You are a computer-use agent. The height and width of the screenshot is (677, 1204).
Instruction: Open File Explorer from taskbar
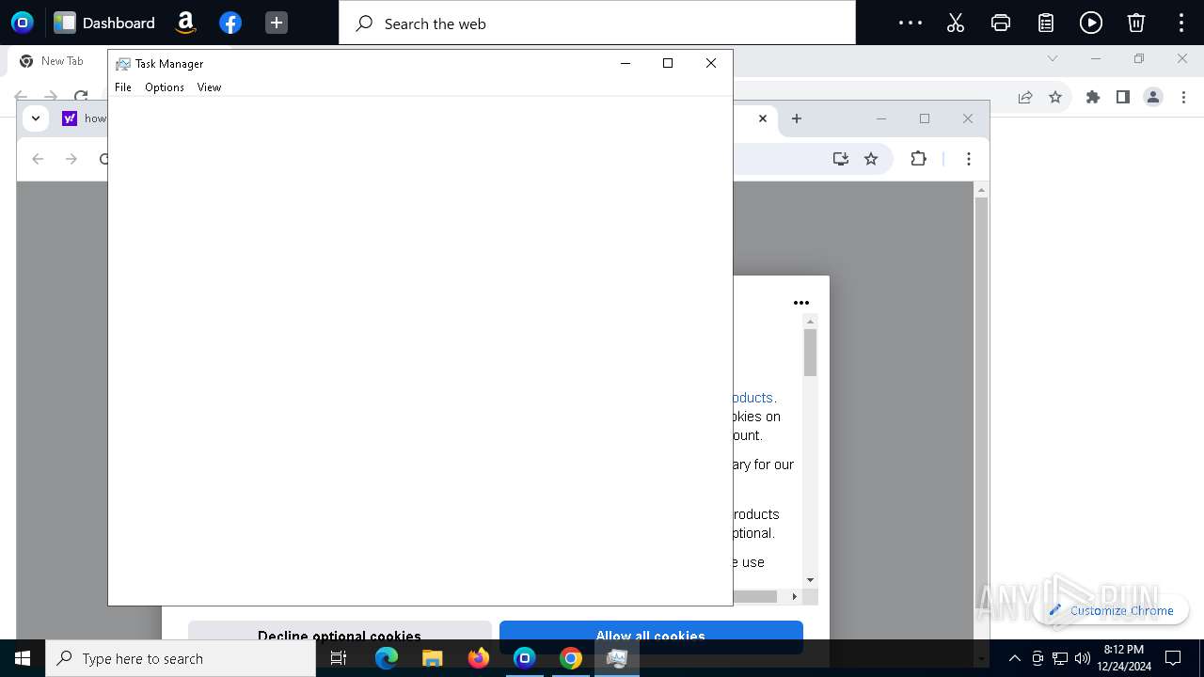coord(432,658)
